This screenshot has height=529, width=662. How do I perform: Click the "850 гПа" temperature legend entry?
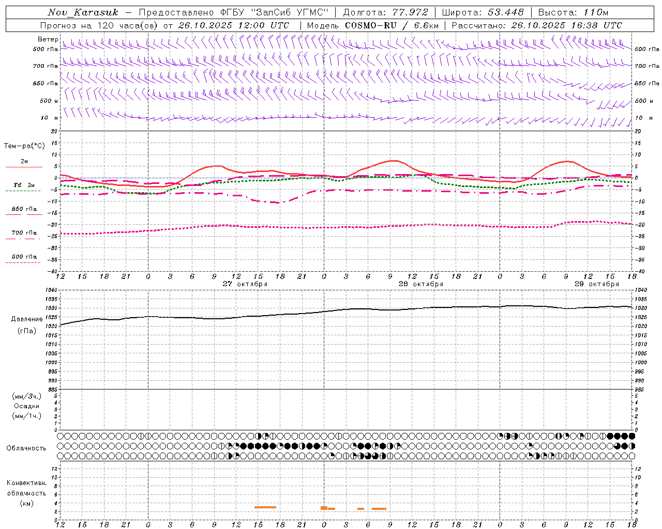coord(24,209)
